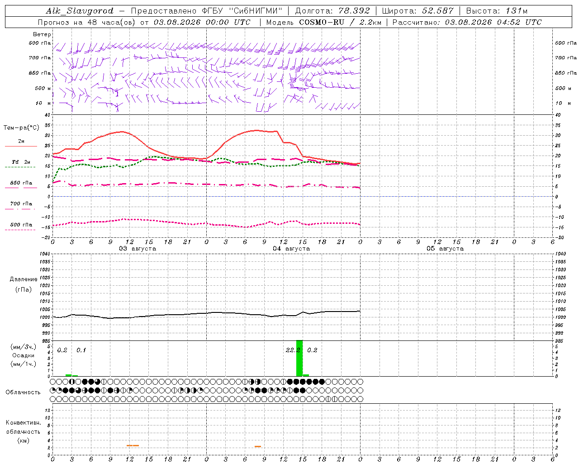Click the Конвективн. облачность panel label
Viewport: 579px width, 463px height.
(23, 431)
